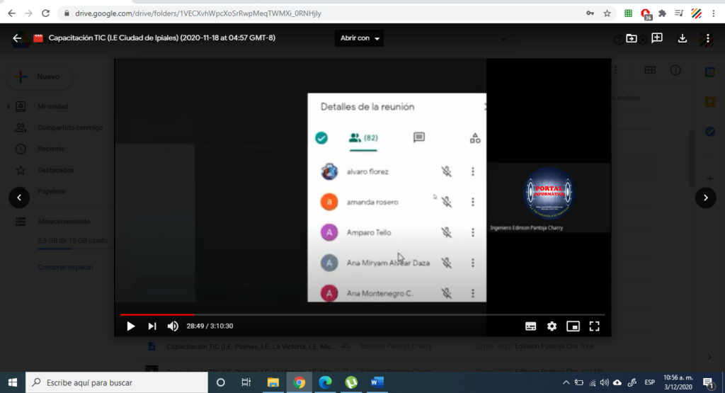Select the participants (82) tab
The image size is (725, 393).
click(x=363, y=138)
